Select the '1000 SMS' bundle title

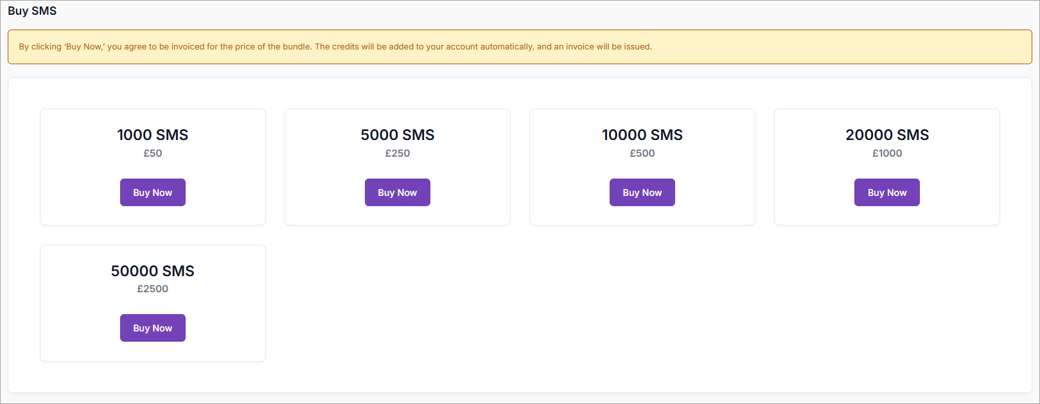pos(152,135)
